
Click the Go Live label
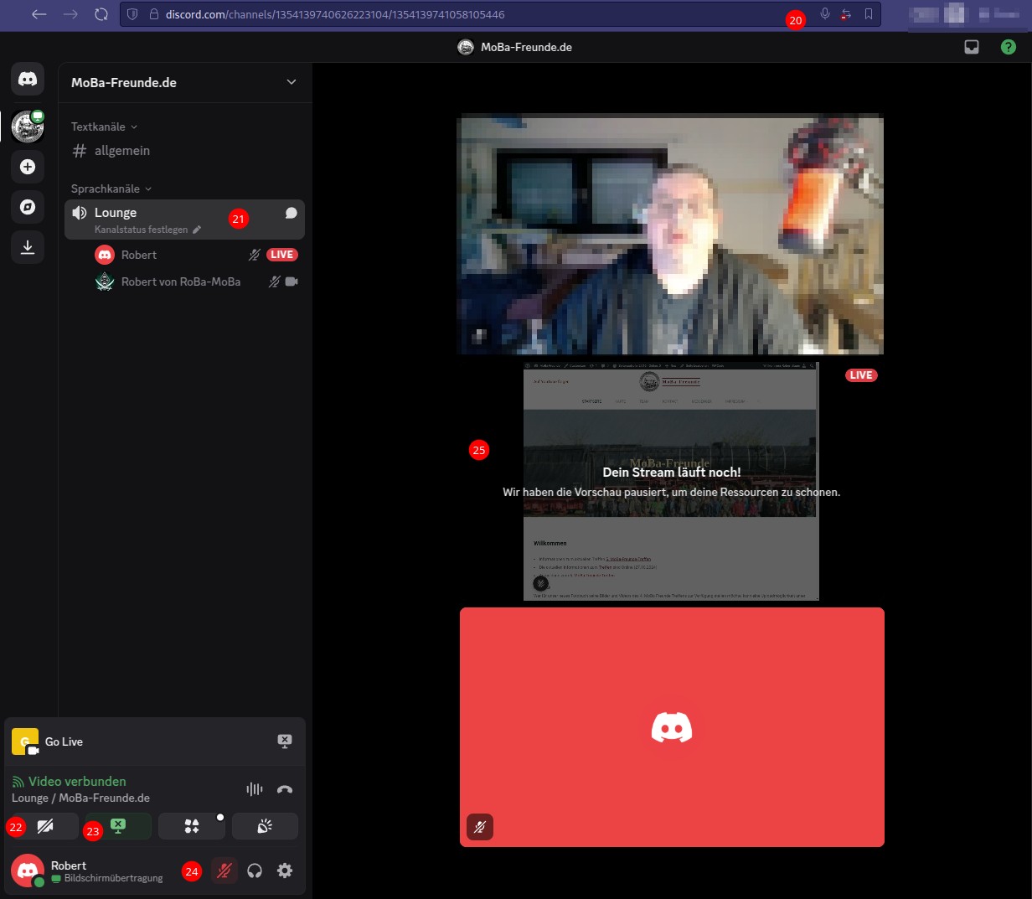point(64,741)
